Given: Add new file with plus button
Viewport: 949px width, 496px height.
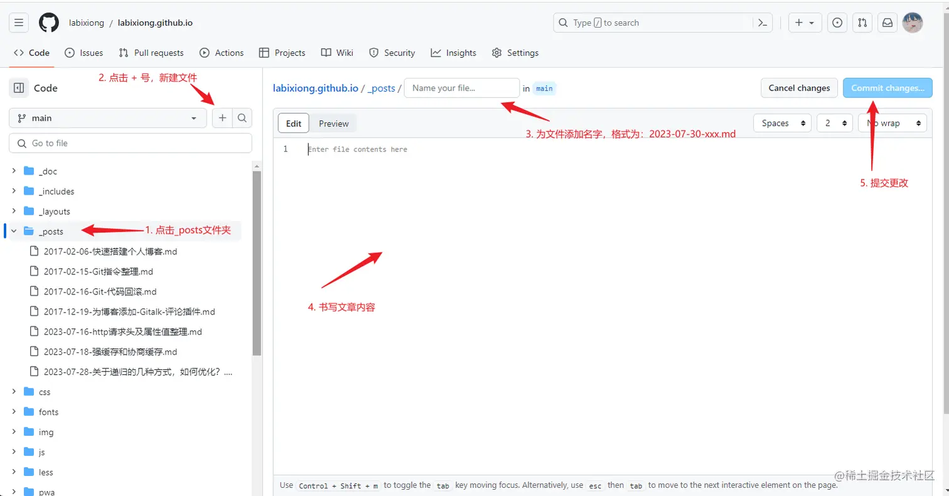Looking at the screenshot, I should [x=222, y=118].
